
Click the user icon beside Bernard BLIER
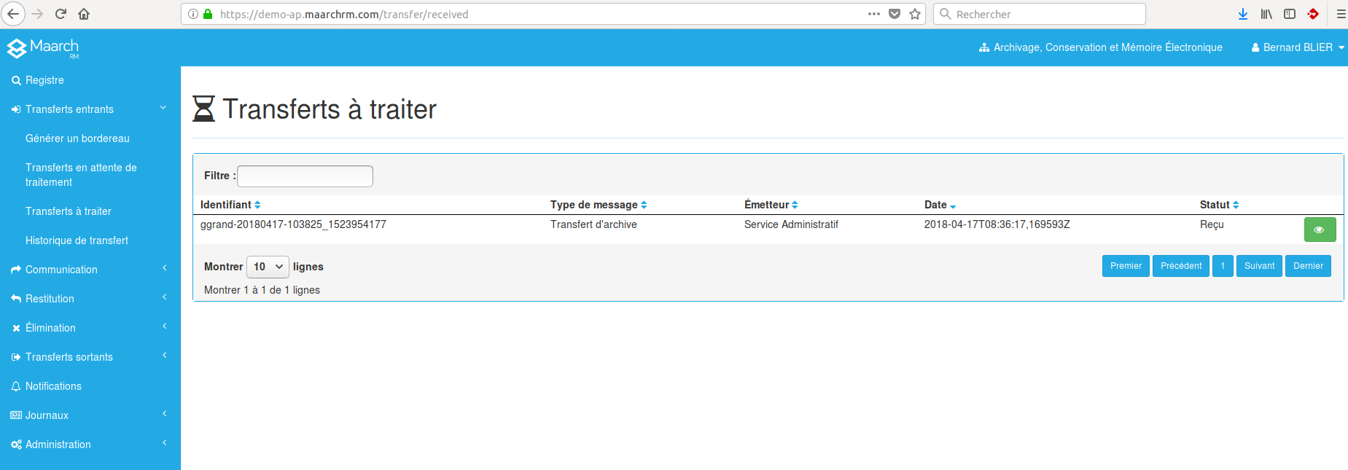pyautogui.click(x=1255, y=47)
